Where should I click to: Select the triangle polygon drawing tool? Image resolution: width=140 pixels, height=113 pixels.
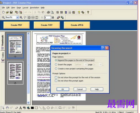click(44, 108)
